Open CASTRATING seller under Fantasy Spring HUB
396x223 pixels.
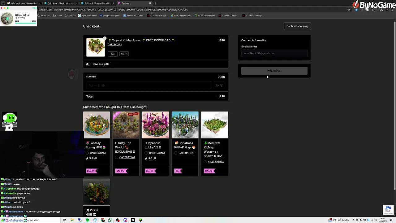point(97,153)
